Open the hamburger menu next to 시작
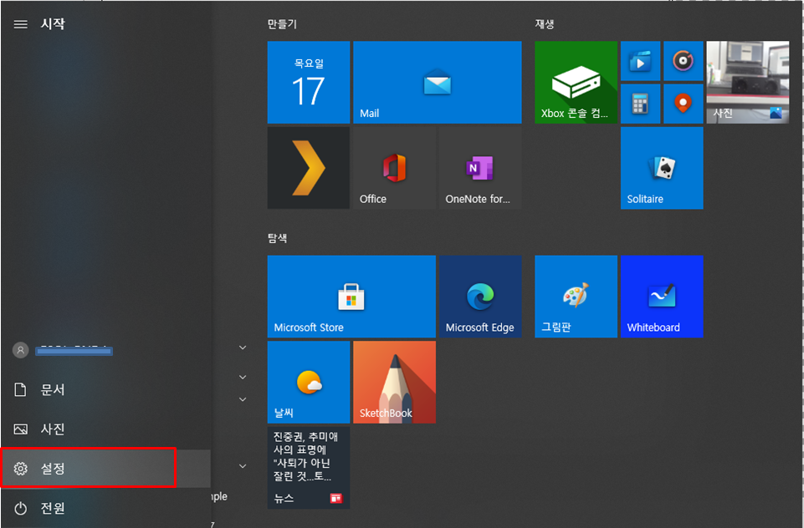This screenshot has width=804, height=528. [21, 24]
